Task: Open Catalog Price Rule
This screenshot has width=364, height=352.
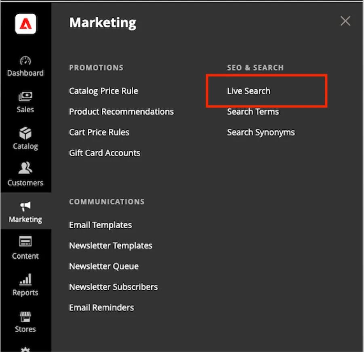Action: click(x=103, y=91)
